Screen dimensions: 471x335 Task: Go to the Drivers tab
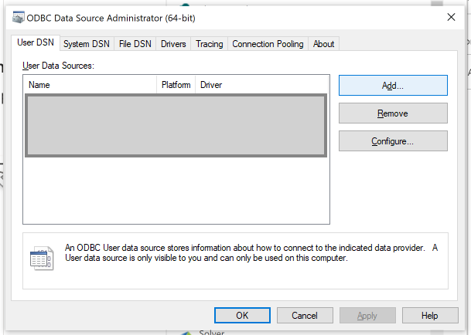(x=173, y=44)
